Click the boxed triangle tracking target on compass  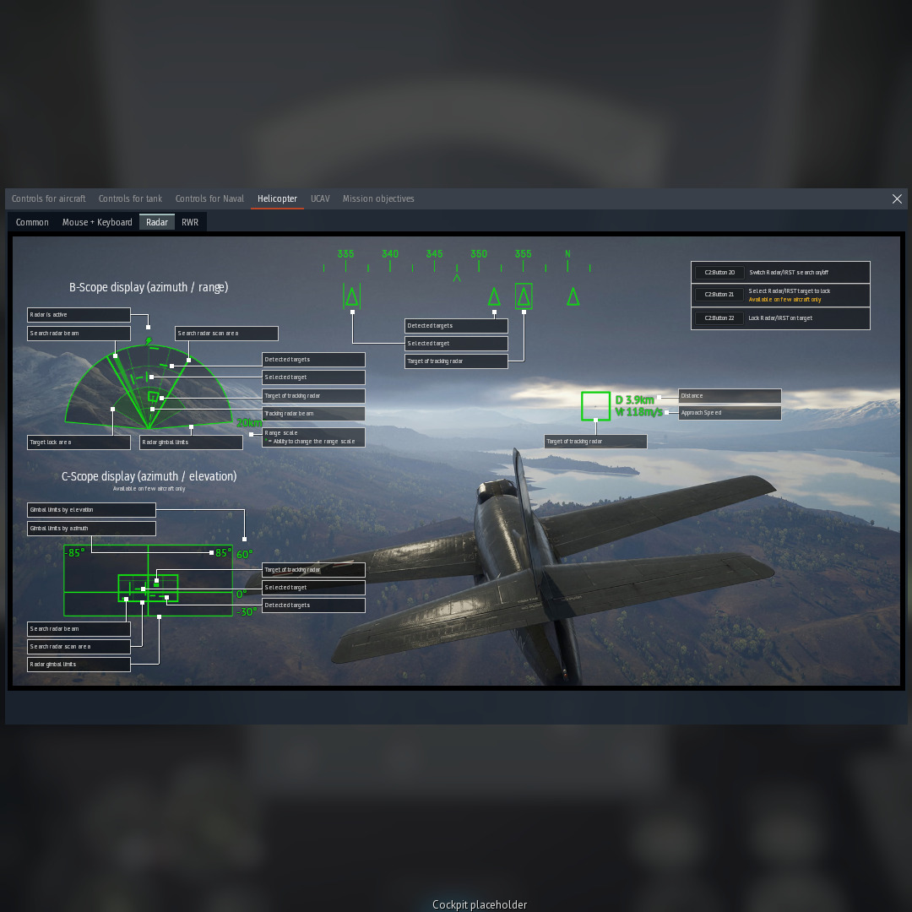pyautogui.click(x=524, y=296)
